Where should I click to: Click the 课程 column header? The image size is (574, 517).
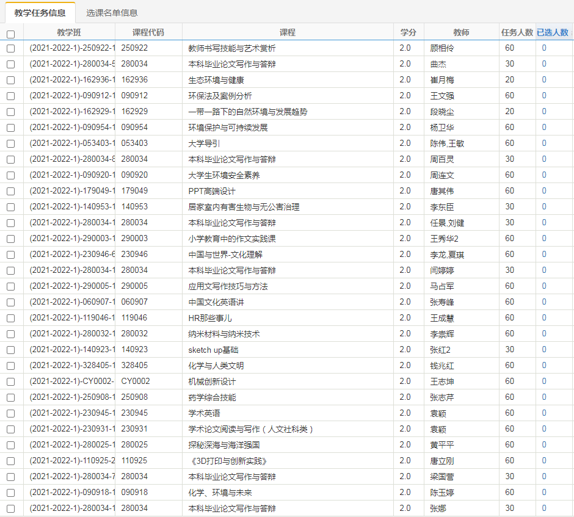pyautogui.click(x=287, y=32)
